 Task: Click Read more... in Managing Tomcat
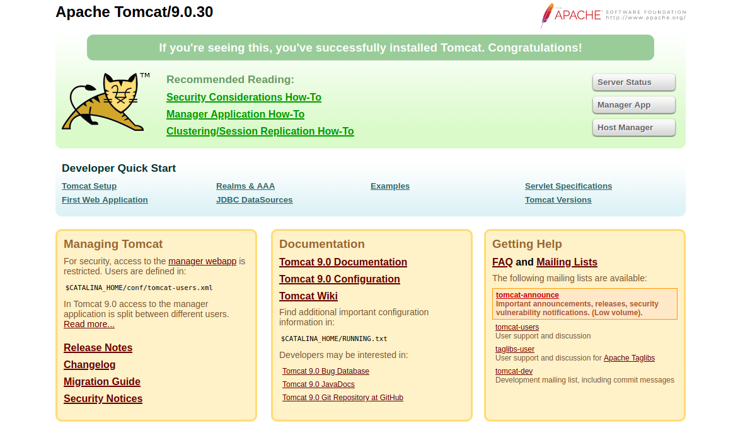coord(89,324)
